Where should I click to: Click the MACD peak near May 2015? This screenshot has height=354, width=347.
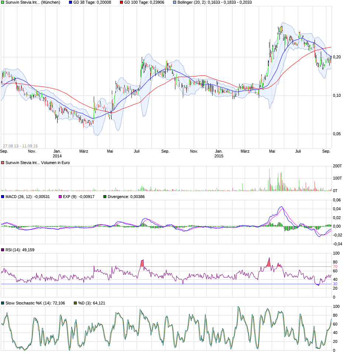281,207
